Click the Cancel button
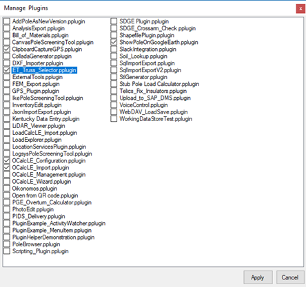306x287 pixels. 290,277
